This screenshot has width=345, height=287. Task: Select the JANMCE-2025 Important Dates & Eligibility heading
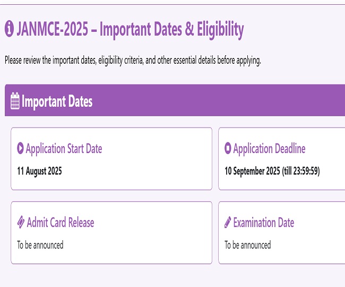pos(130,30)
